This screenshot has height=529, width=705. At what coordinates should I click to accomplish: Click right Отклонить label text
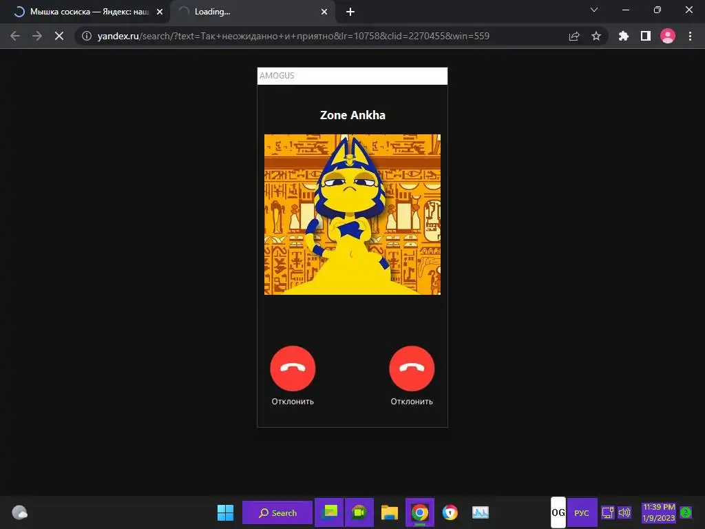[412, 402]
